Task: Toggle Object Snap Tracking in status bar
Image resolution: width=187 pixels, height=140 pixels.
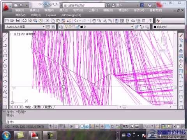Action: click(x=87, y=126)
